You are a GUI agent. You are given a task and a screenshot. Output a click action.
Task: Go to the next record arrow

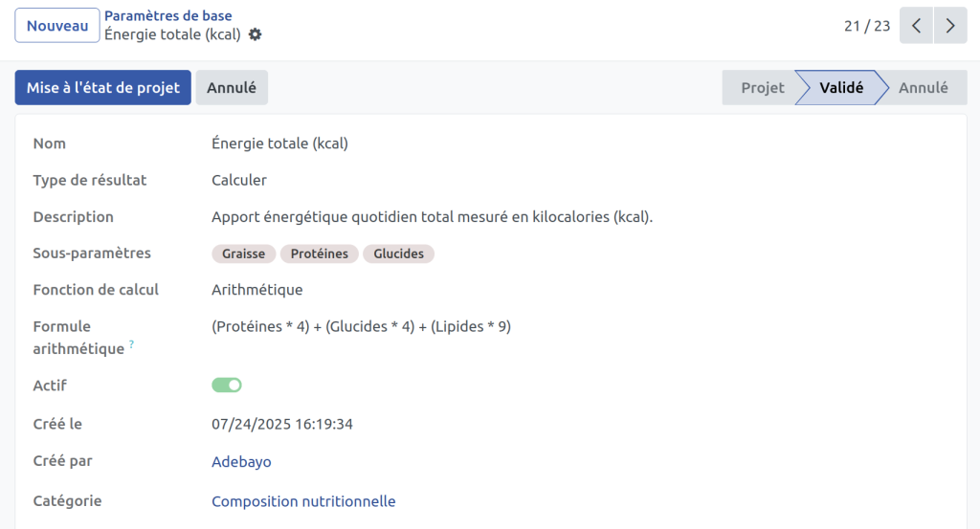949,26
